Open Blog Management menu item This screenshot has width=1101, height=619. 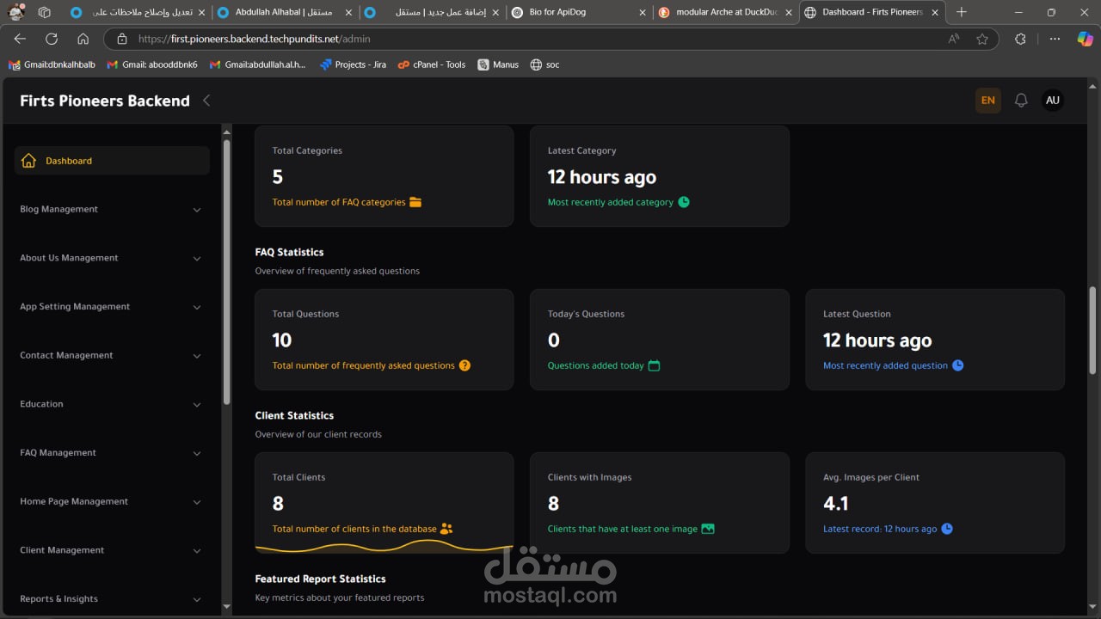[112, 210]
